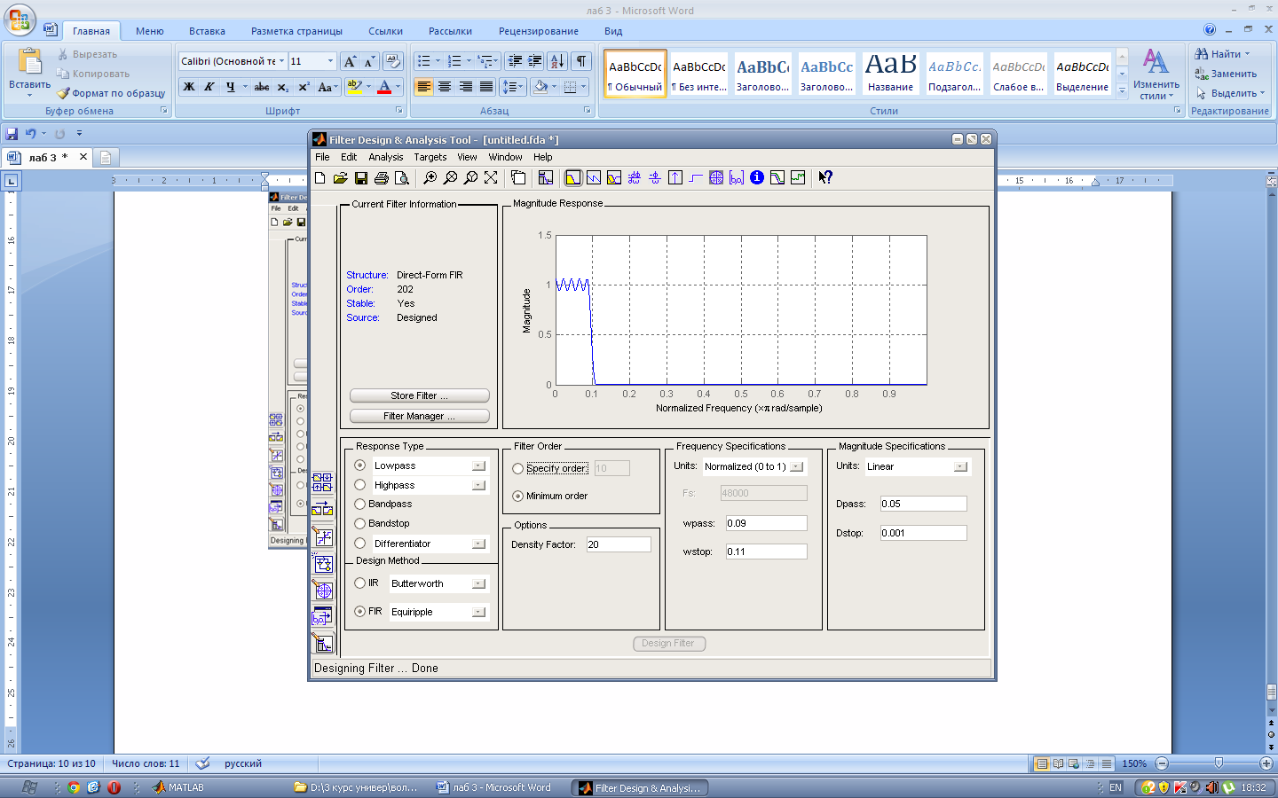The width and height of the screenshot is (1278, 798).
Task: Select Minimum order radio button
Action: click(517, 496)
